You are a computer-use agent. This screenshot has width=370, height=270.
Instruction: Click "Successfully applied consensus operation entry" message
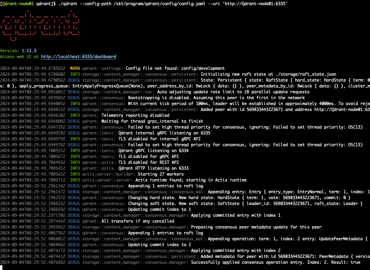point(276,262)
